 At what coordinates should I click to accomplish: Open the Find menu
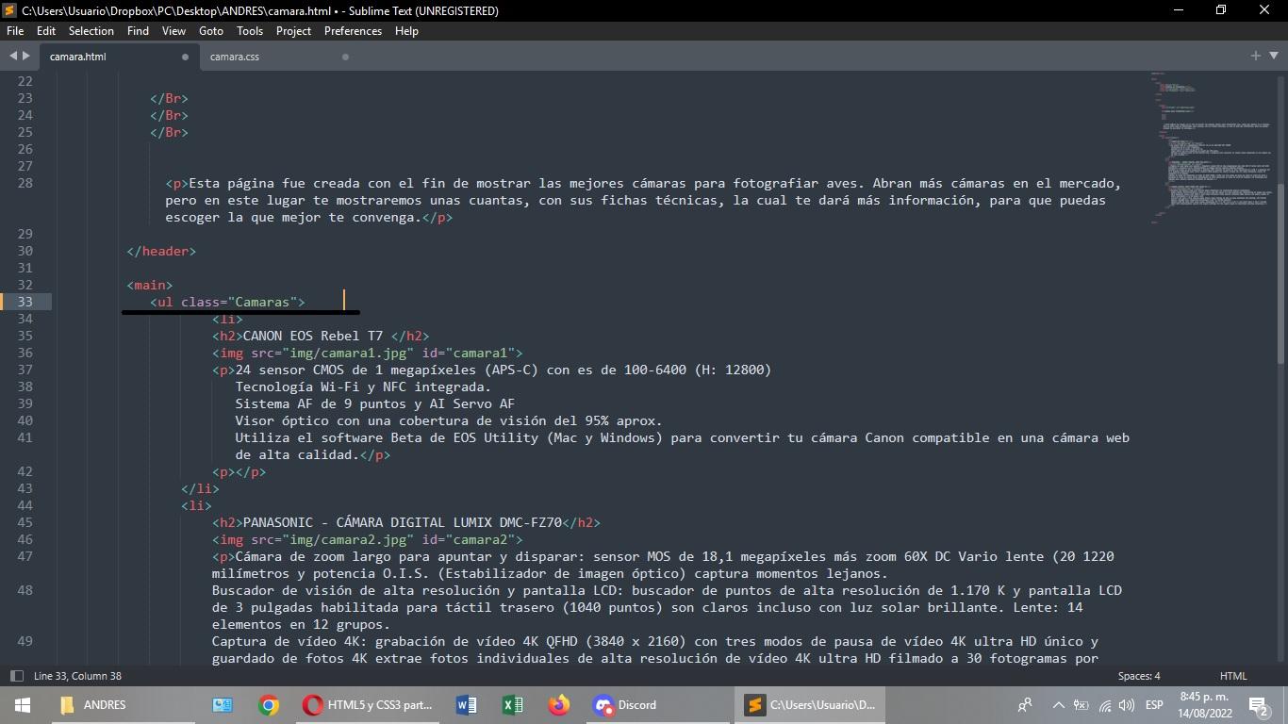138,31
